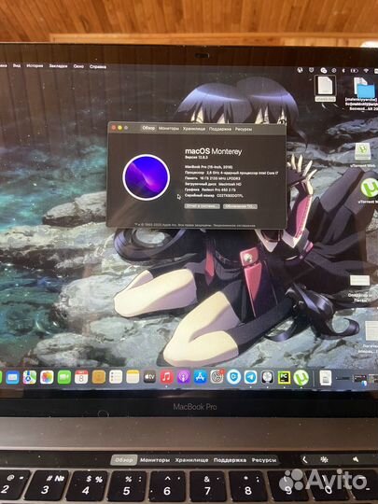378x504 pixels.
Task: Click the document file beside uTorrent in the Dock
Action: (326, 378)
